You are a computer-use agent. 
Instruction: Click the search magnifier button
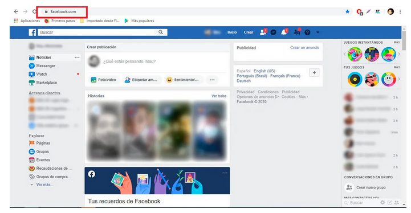[x=161, y=32]
